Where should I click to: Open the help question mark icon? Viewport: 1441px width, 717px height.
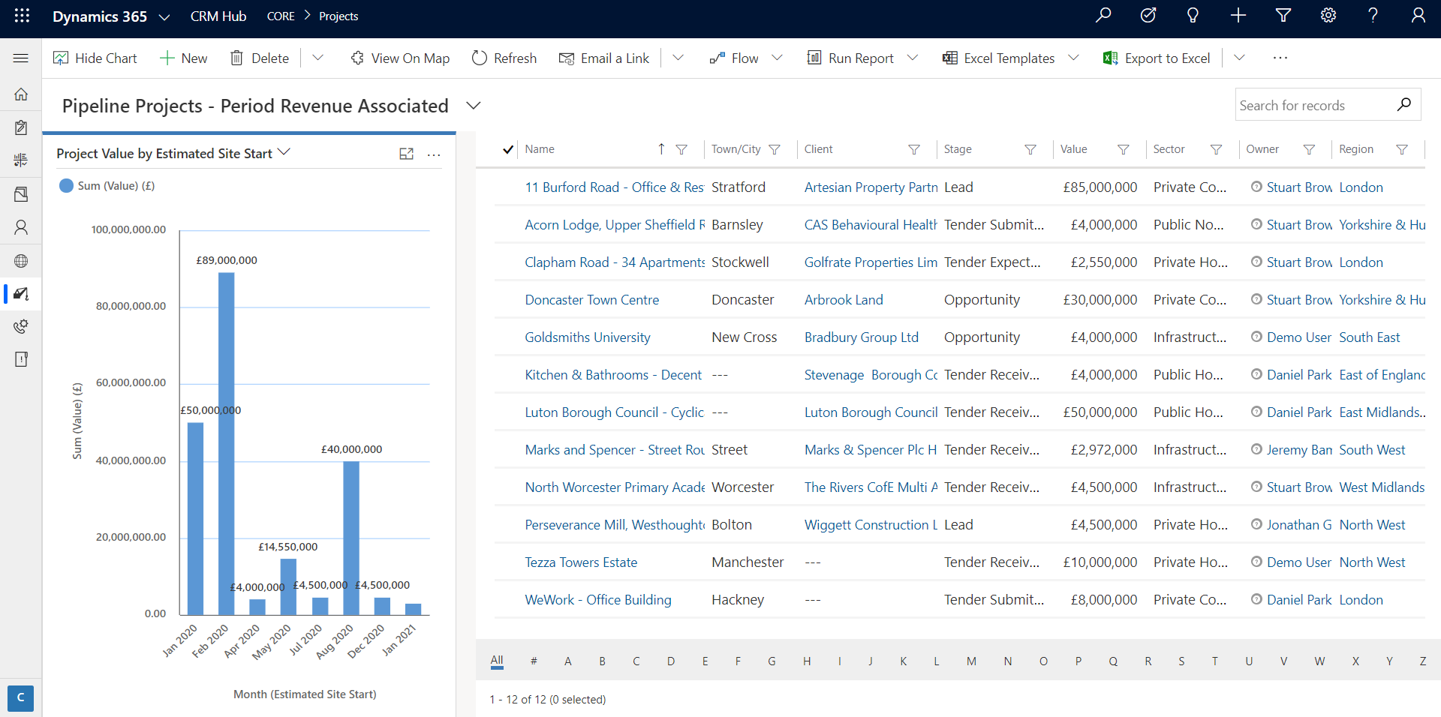tap(1373, 16)
